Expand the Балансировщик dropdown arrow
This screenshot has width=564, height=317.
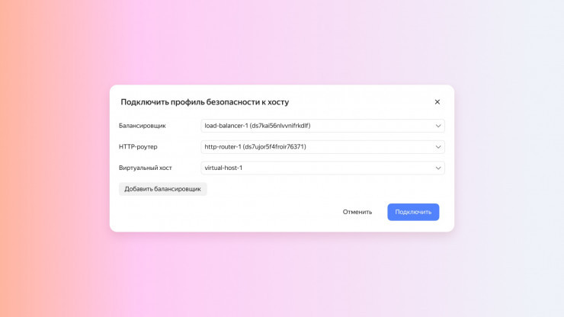pyautogui.click(x=438, y=126)
